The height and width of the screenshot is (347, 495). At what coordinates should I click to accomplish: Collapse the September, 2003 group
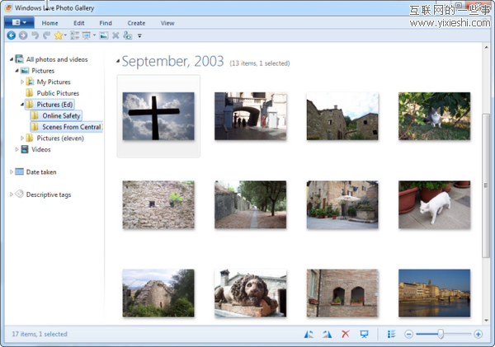point(119,62)
